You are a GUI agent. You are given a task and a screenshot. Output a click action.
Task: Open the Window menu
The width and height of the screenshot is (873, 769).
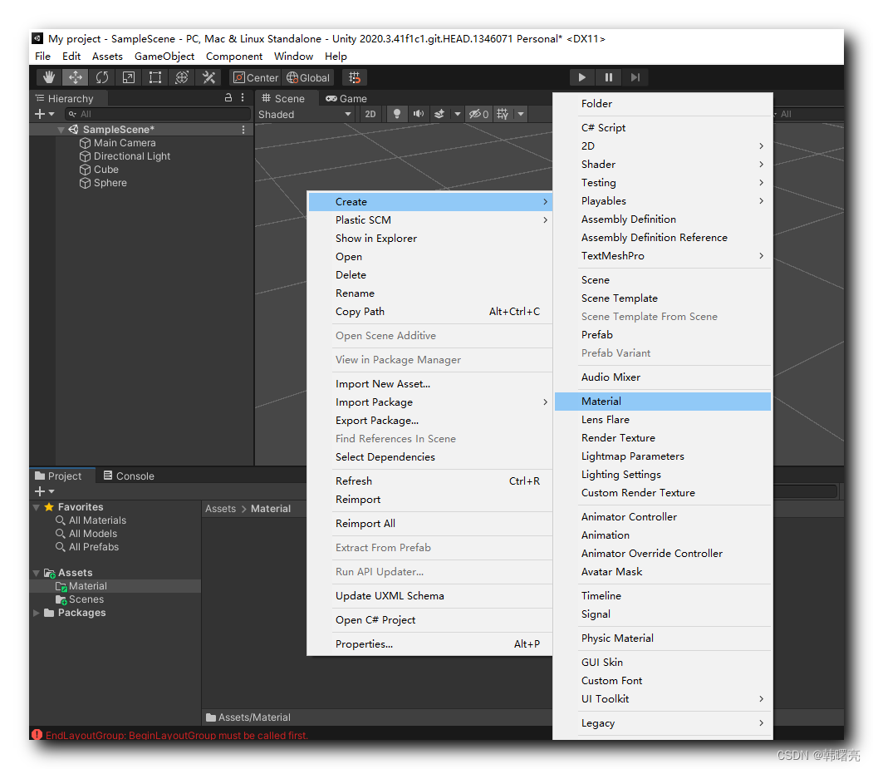(x=293, y=57)
